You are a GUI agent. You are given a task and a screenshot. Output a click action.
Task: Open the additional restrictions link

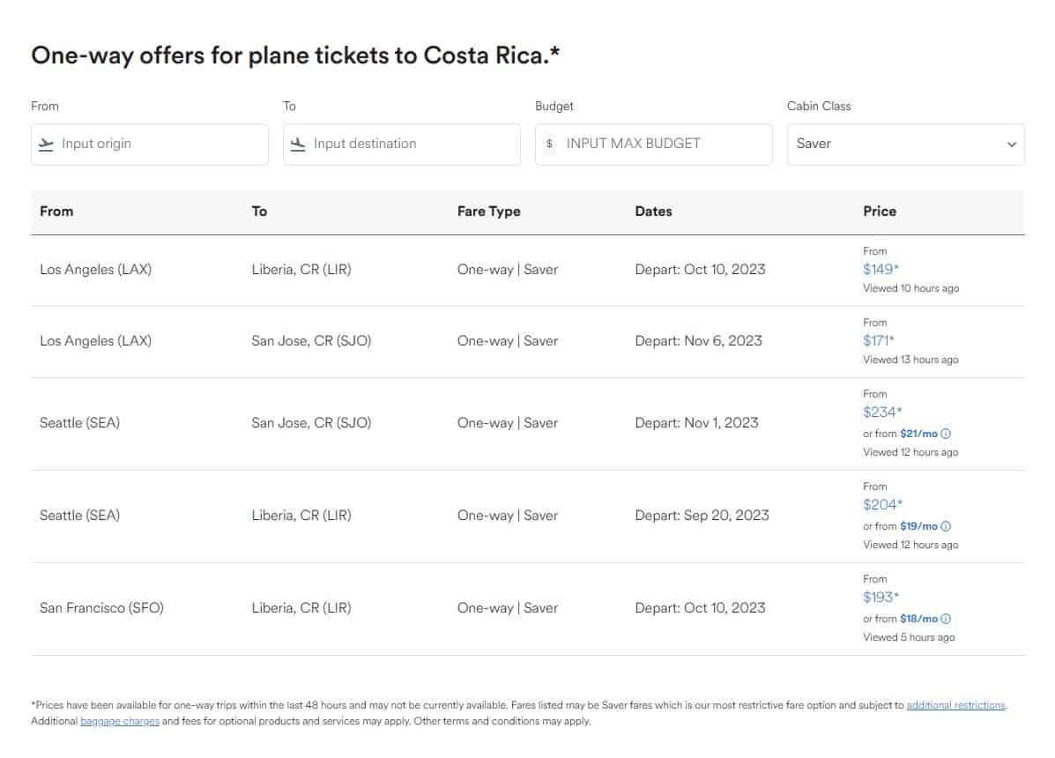[x=955, y=705]
